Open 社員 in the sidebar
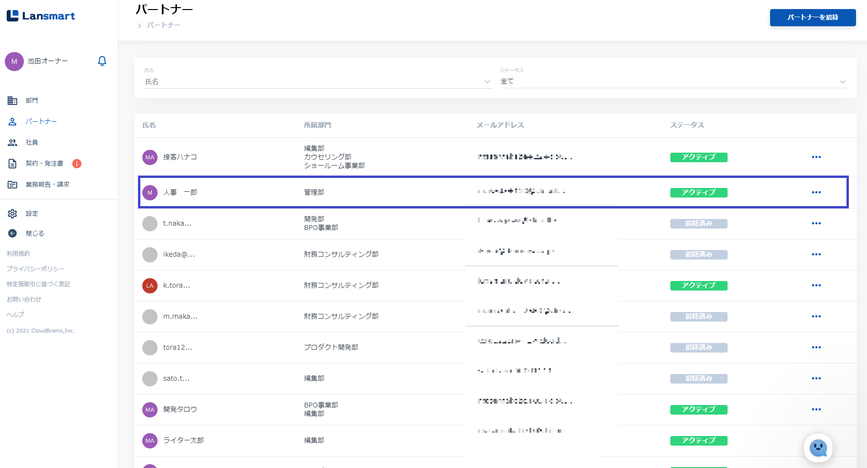The image size is (867, 468). 32,143
